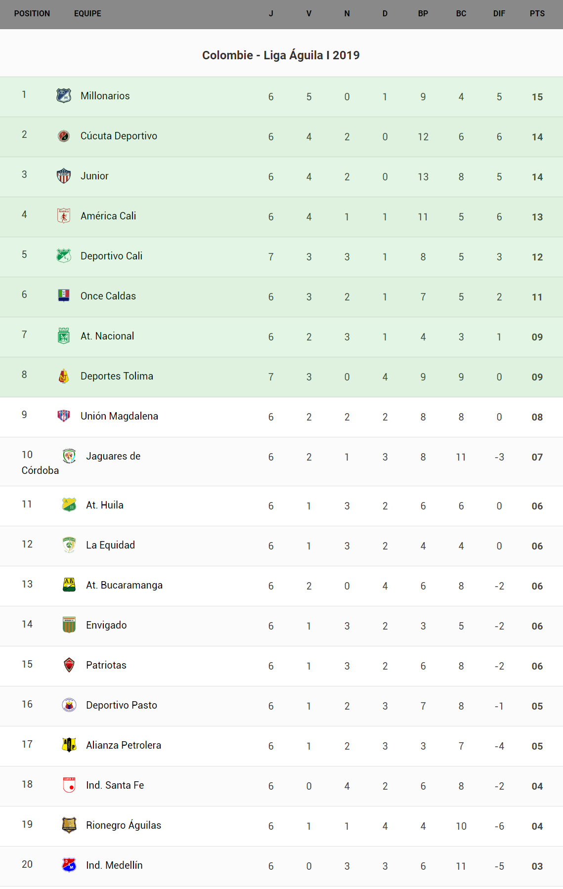This screenshot has width=563, height=889.
Task: Open the Deportivo Cali team link
Action: click(111, 256)
